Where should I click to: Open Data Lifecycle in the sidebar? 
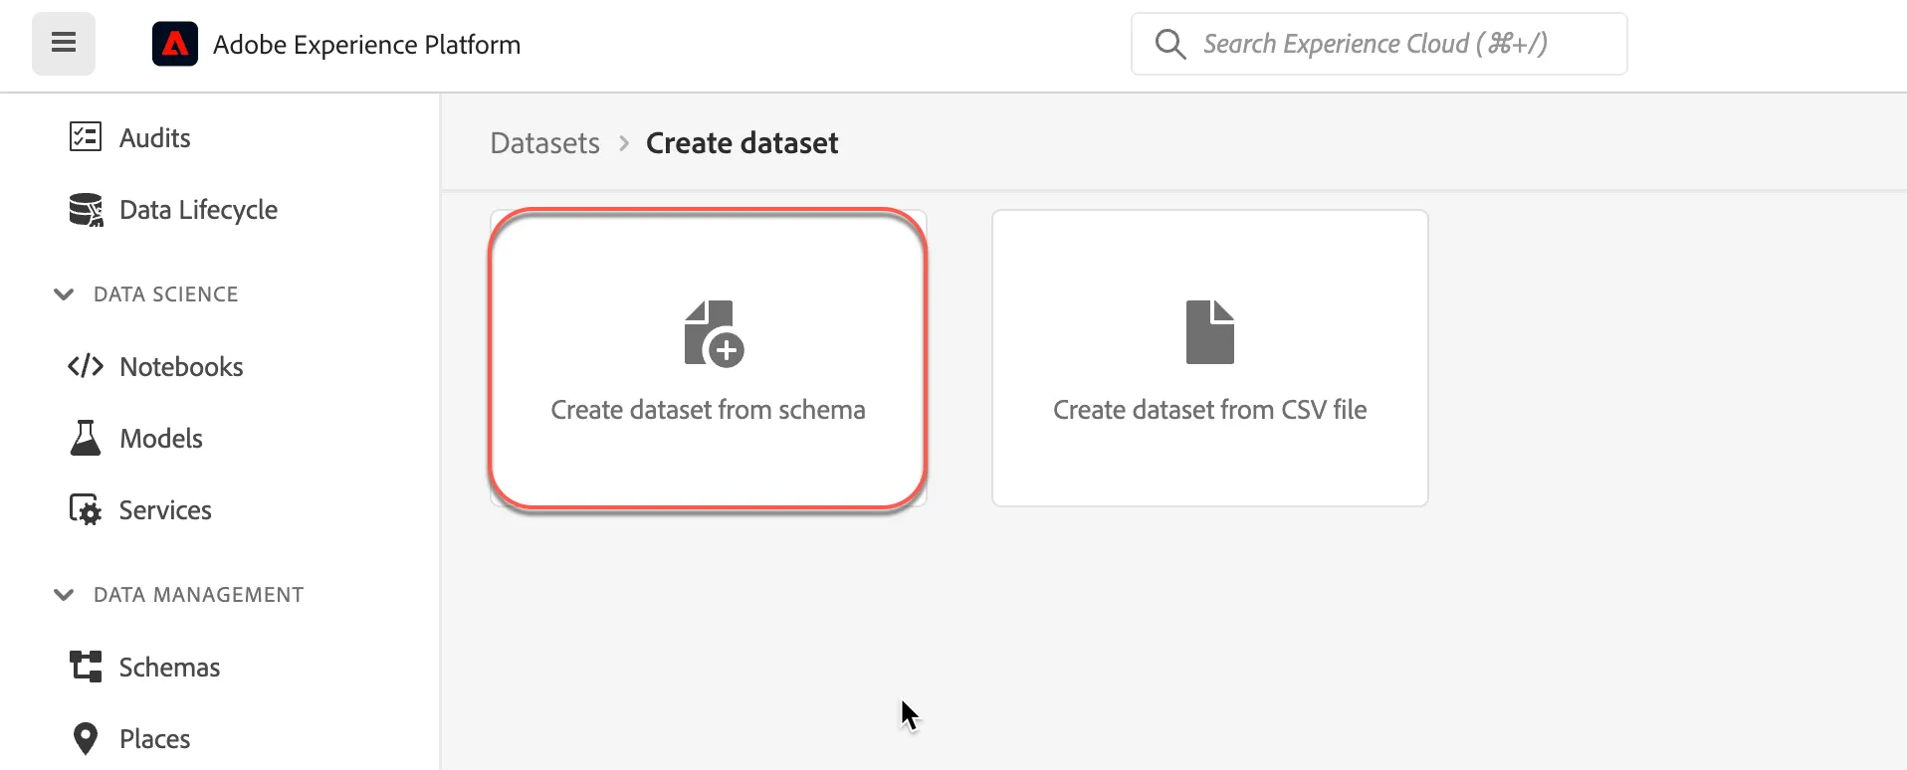coord(198,210)
